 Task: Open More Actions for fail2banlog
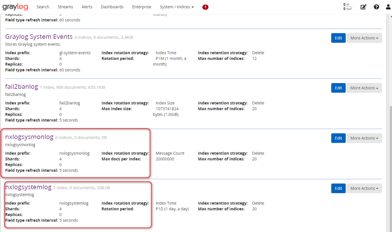tap(364, 88)
